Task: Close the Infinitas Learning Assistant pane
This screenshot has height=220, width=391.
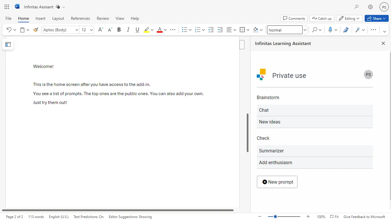Action: pos(383,43)
